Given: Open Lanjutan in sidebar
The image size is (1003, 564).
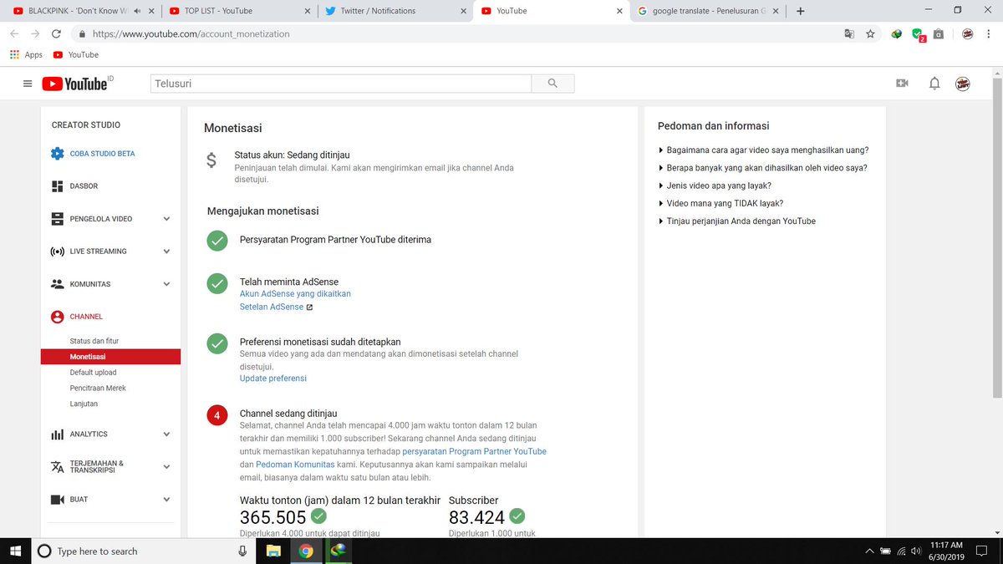Looking at the screenshot, I should [x=84, y=404].
